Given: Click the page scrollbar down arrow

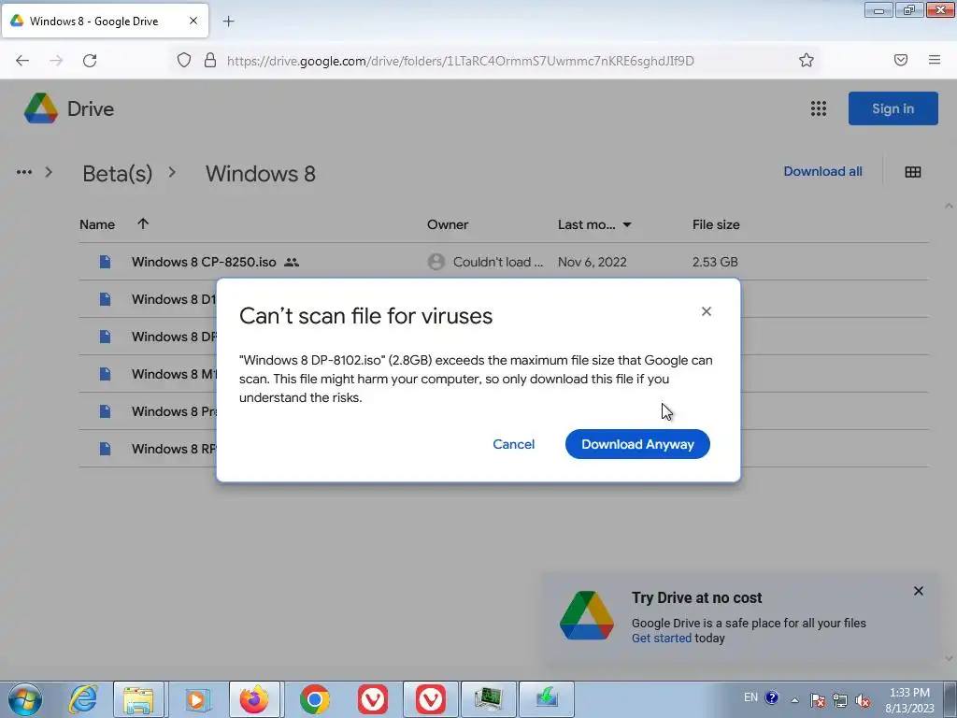Looking at the screenshot, I should (x=950, y=658).
